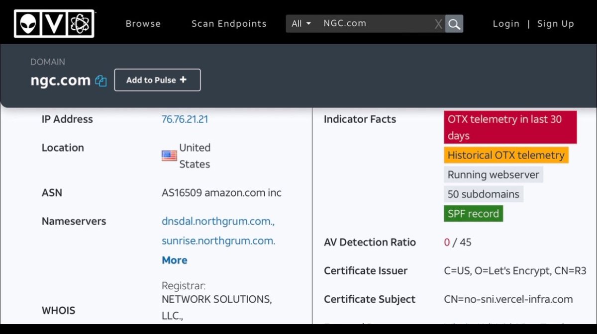This screenshot has width=597, height=334.
Task: Open dnsdal.northgrum.com nameserver link
Action: [x=218, y=221]
